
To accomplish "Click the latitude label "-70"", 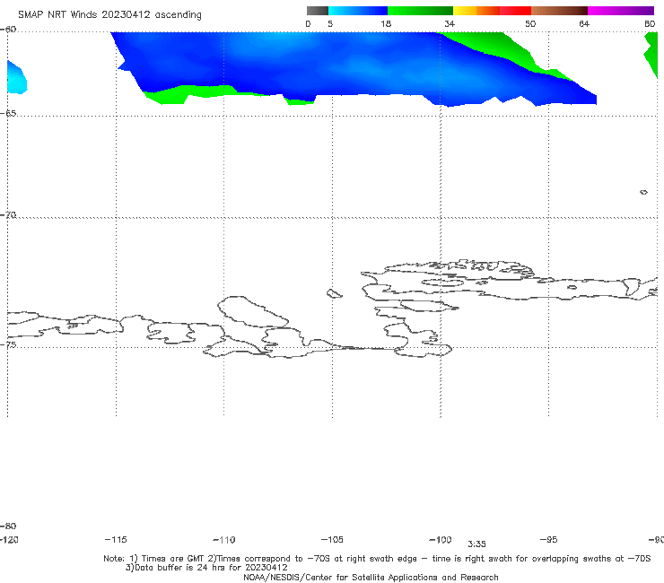I will tap(8, 215).
